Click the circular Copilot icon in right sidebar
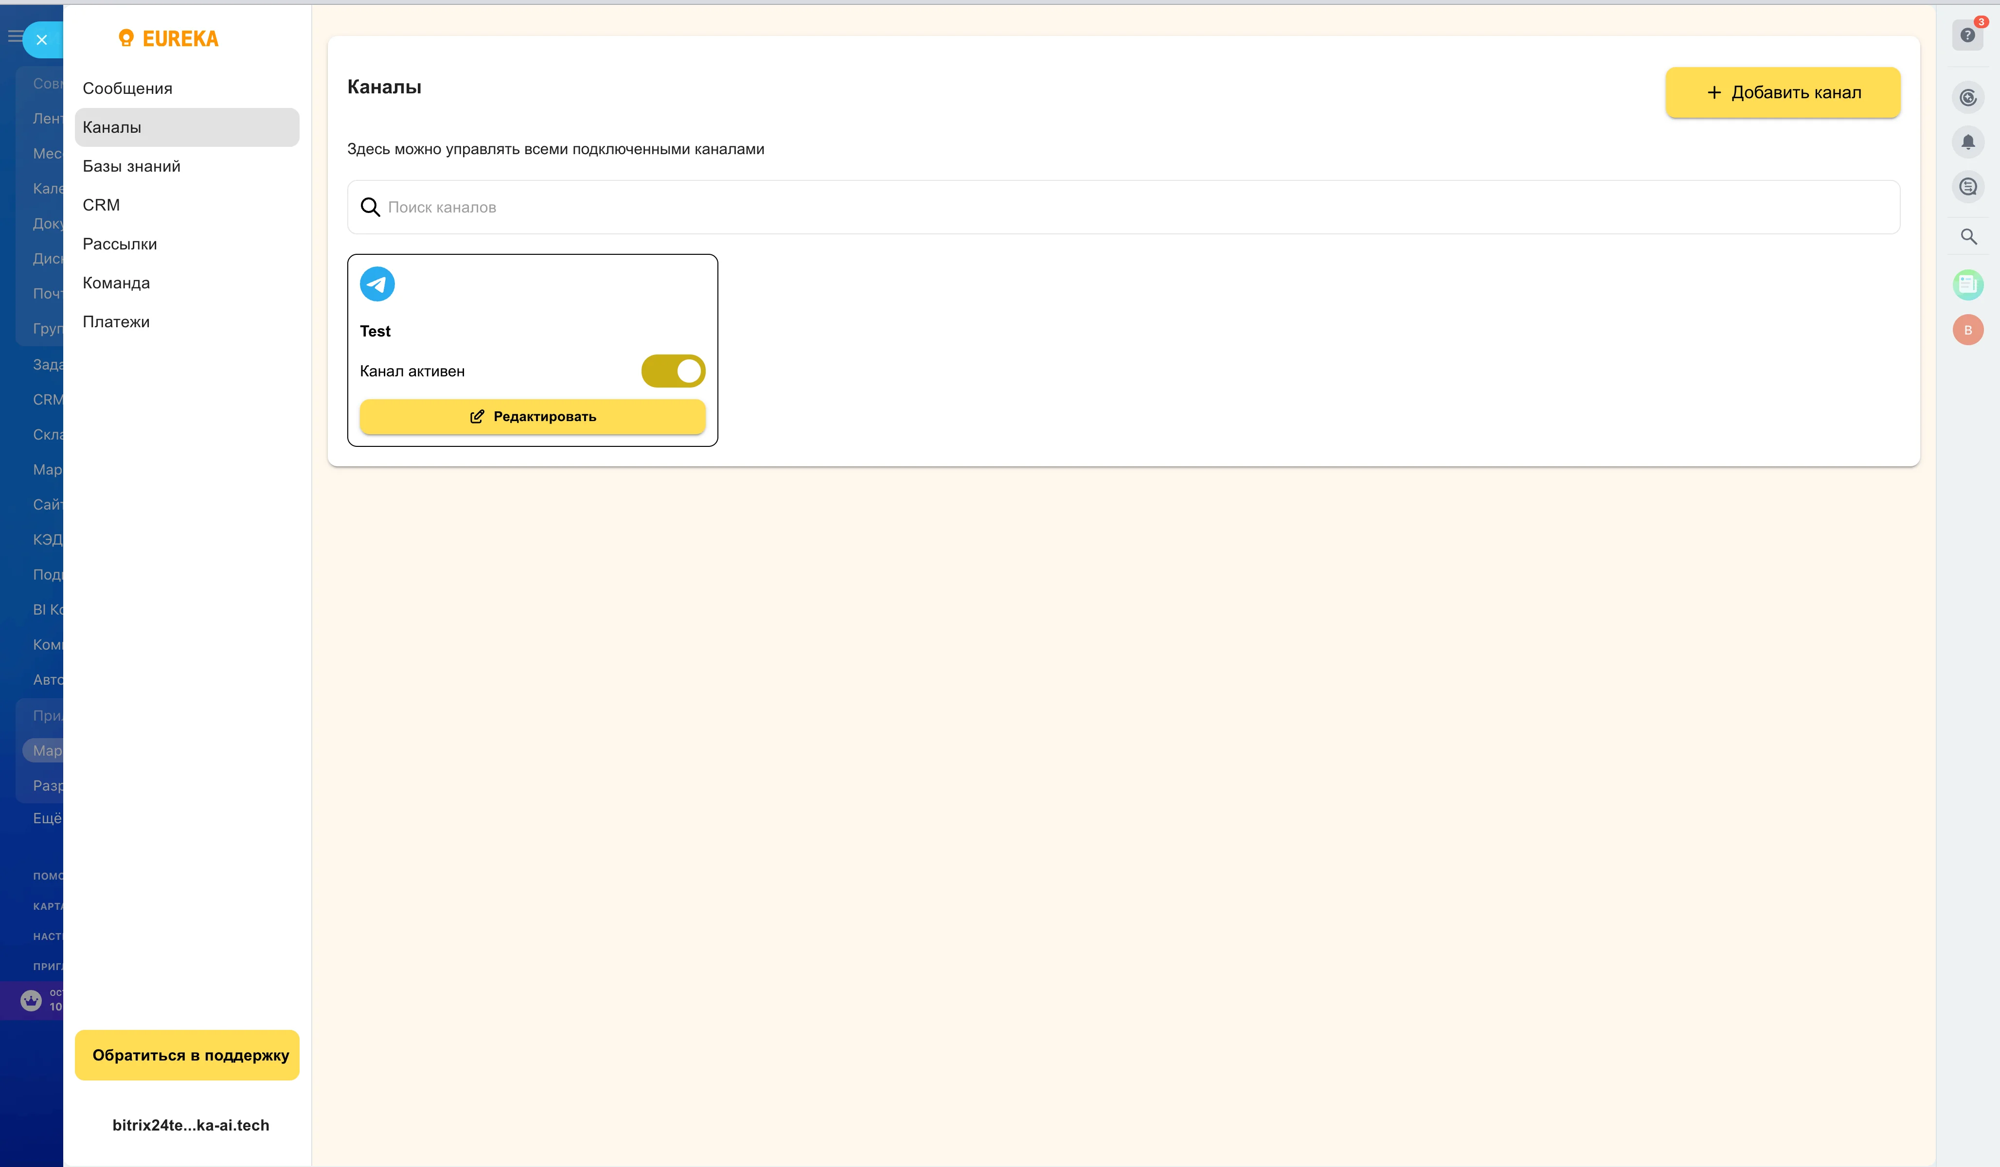Image resolution: width=2000 pixels, height=1167 pixels. [1967, 98]
